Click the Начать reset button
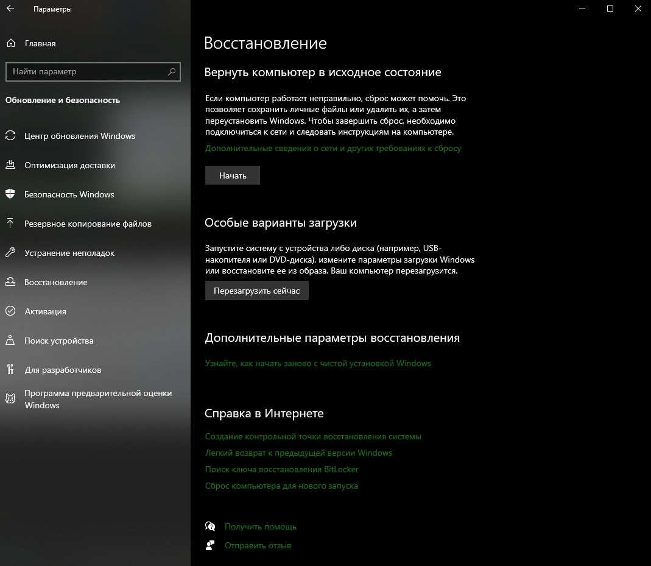Viewport: 651px width, 566px height. (233, 175)
